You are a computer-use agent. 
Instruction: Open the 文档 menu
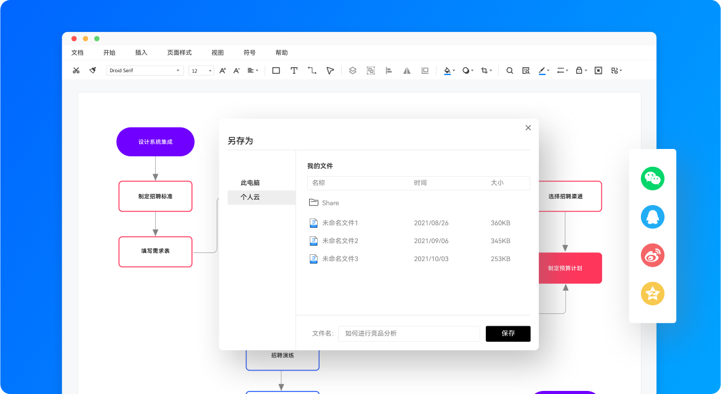[77, 53]
